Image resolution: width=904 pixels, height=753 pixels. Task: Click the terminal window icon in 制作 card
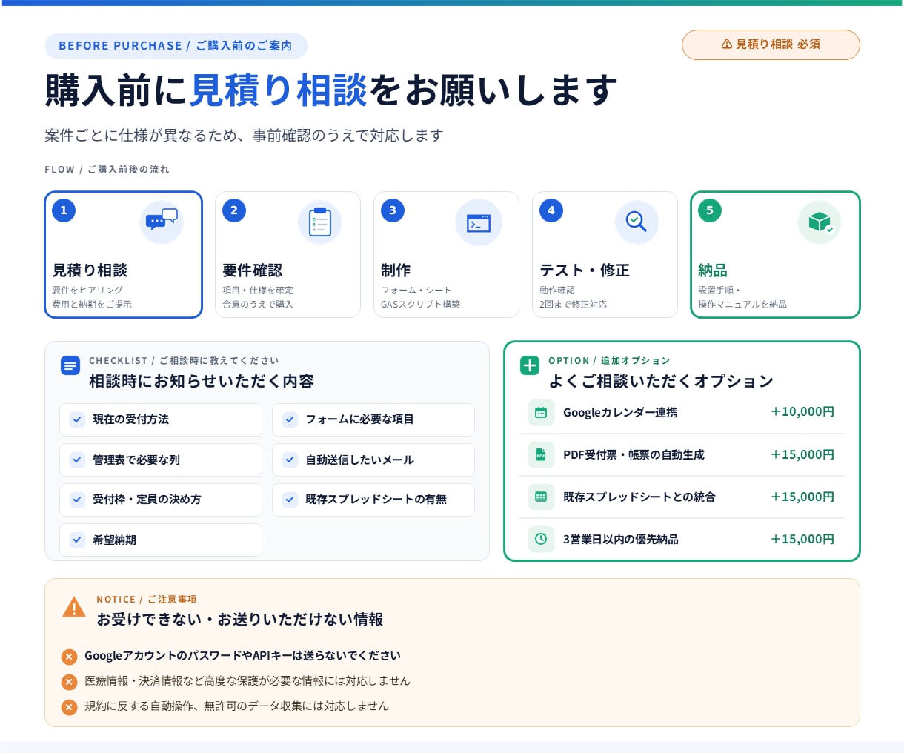point(479,222)
